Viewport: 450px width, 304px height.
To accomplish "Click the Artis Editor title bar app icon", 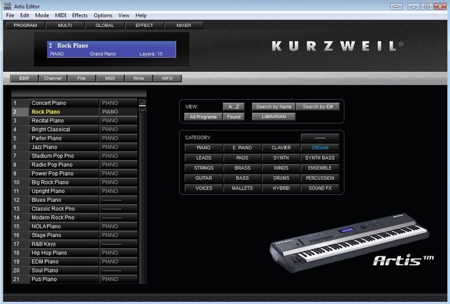I will click(x=8, y=6).
